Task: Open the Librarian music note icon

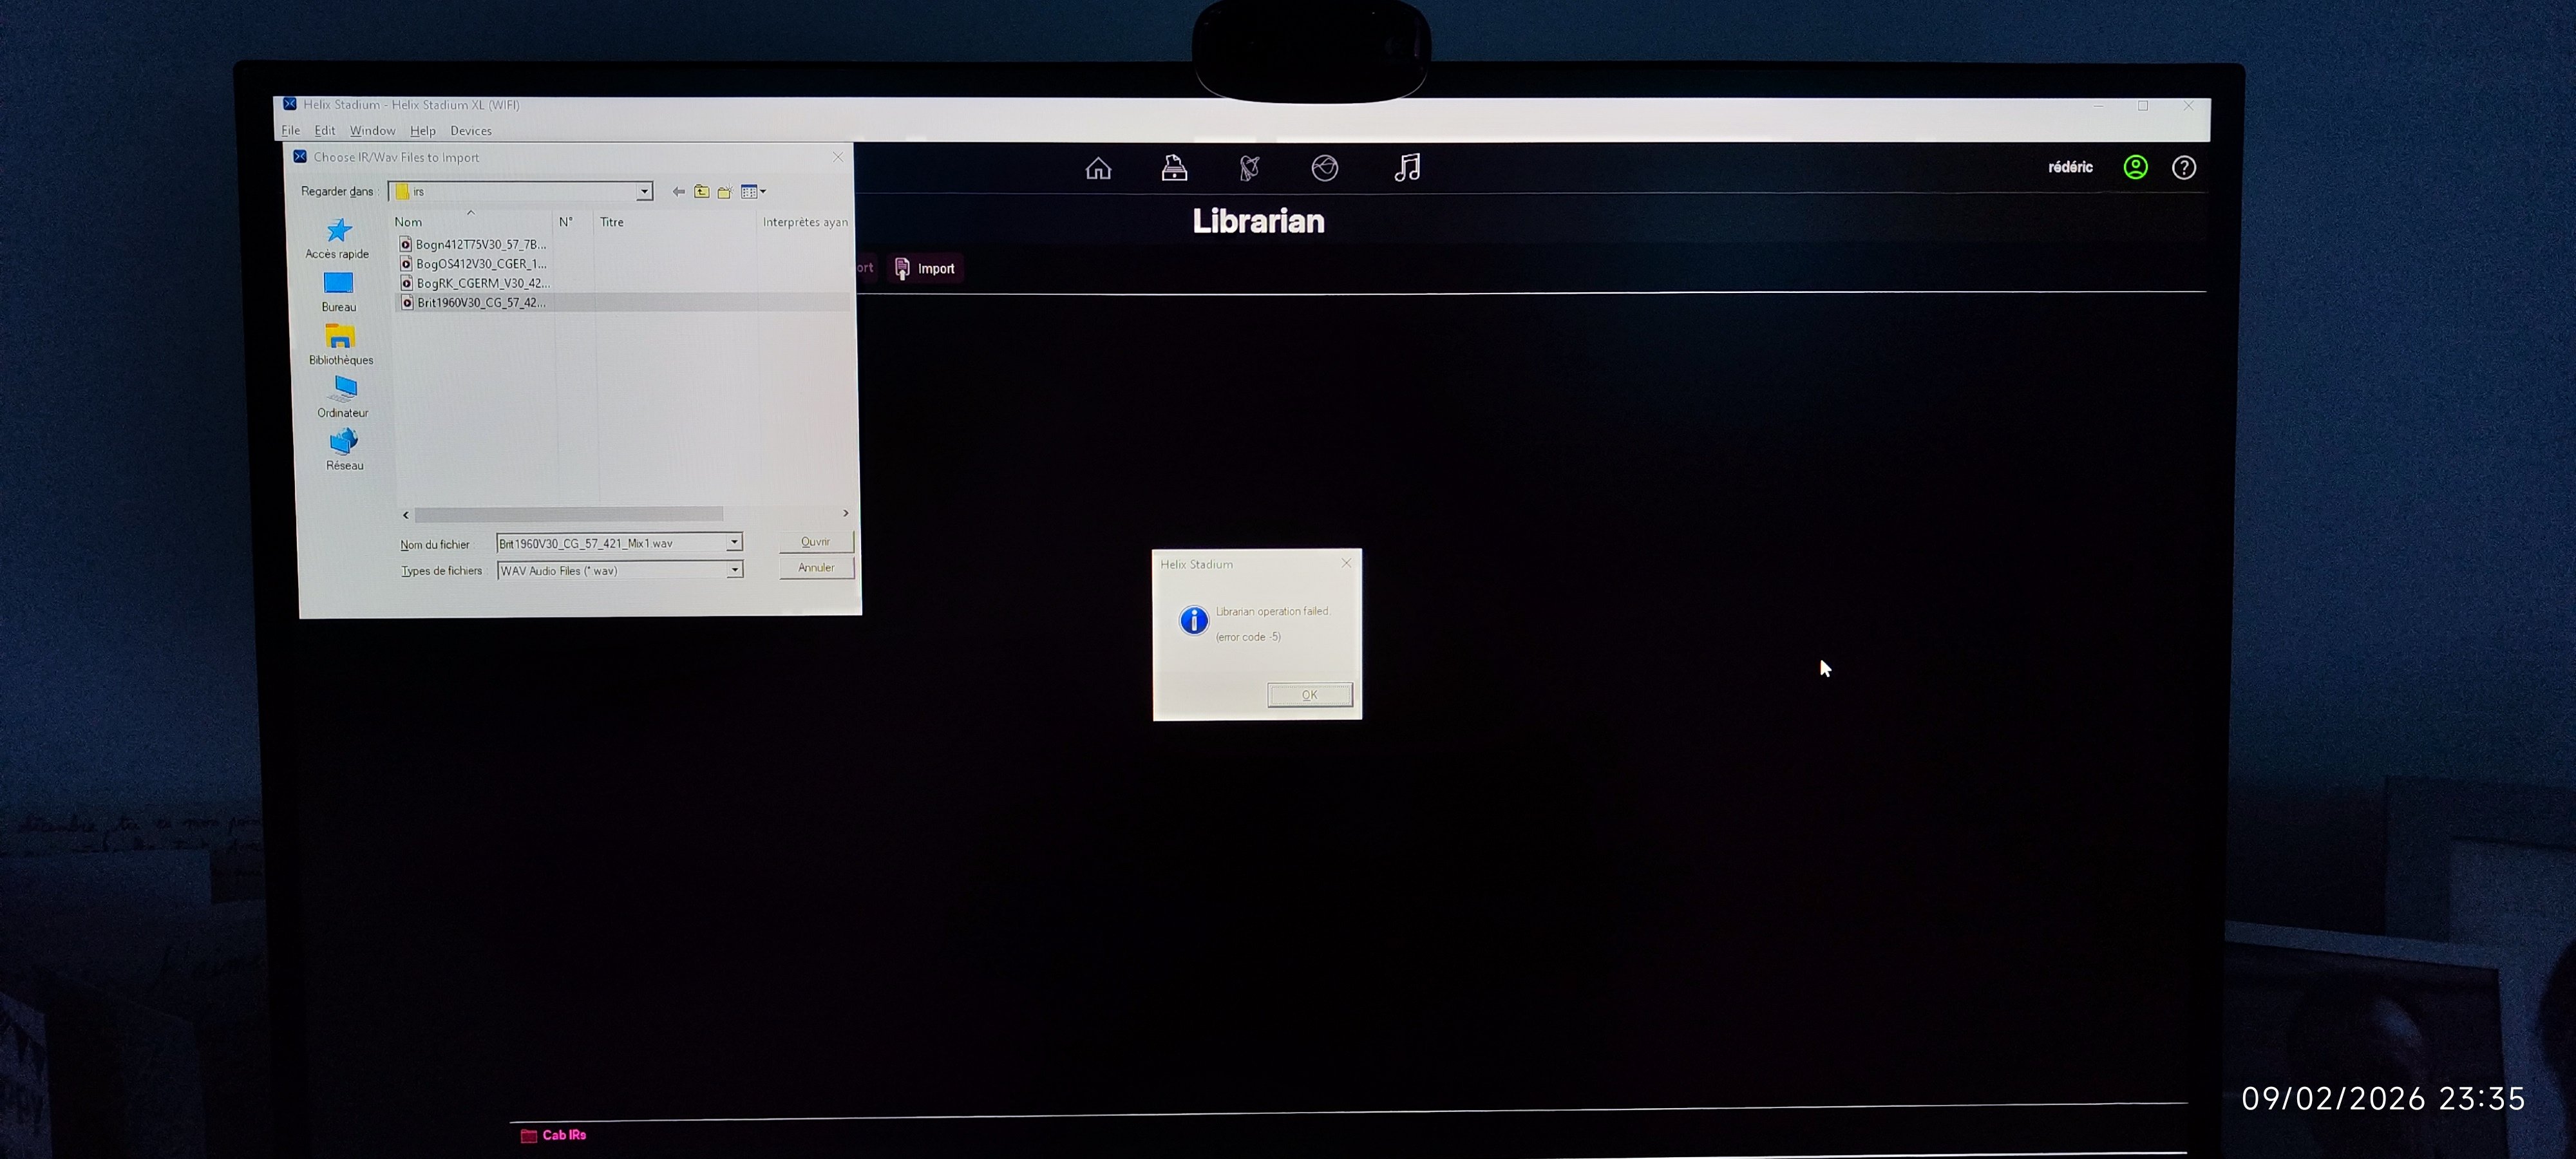Action: point(1407,167)
